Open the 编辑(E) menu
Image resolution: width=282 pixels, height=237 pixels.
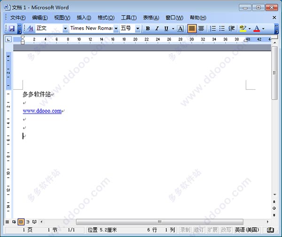[40, 18]
